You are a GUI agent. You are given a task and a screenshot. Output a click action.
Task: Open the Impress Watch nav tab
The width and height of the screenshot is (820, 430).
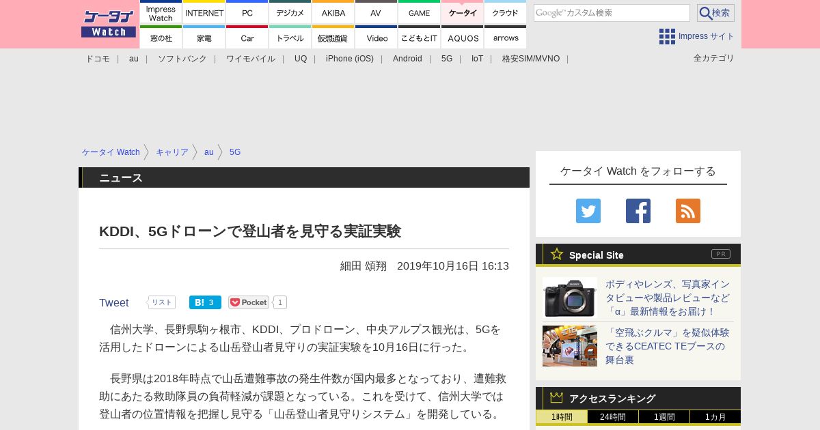[161, 12]
